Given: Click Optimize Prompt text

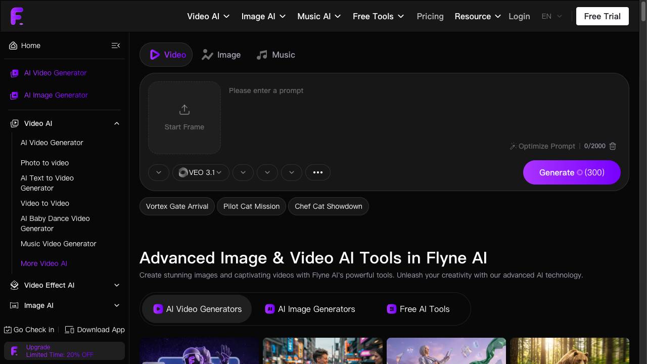Looking at the screenshot, I should 547,146.
